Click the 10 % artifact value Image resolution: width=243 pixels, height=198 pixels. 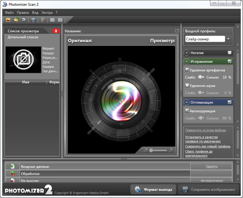click(227, 77)
